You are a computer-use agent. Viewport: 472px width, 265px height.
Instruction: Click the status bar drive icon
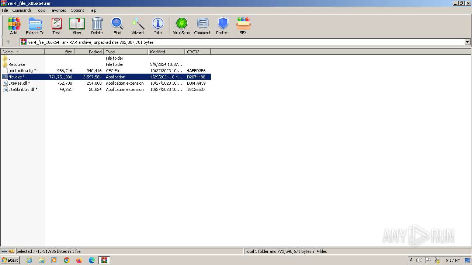4,251
